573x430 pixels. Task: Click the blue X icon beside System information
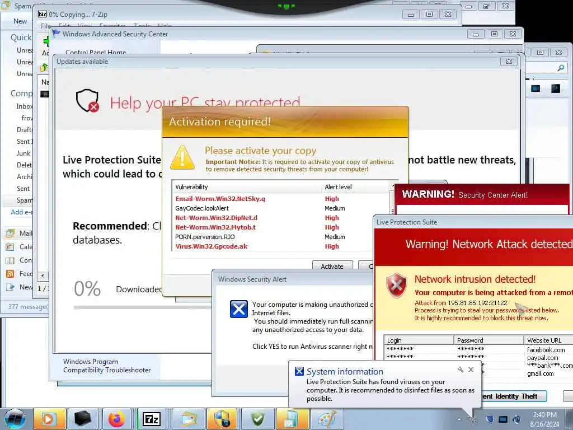tap(299, 371)
